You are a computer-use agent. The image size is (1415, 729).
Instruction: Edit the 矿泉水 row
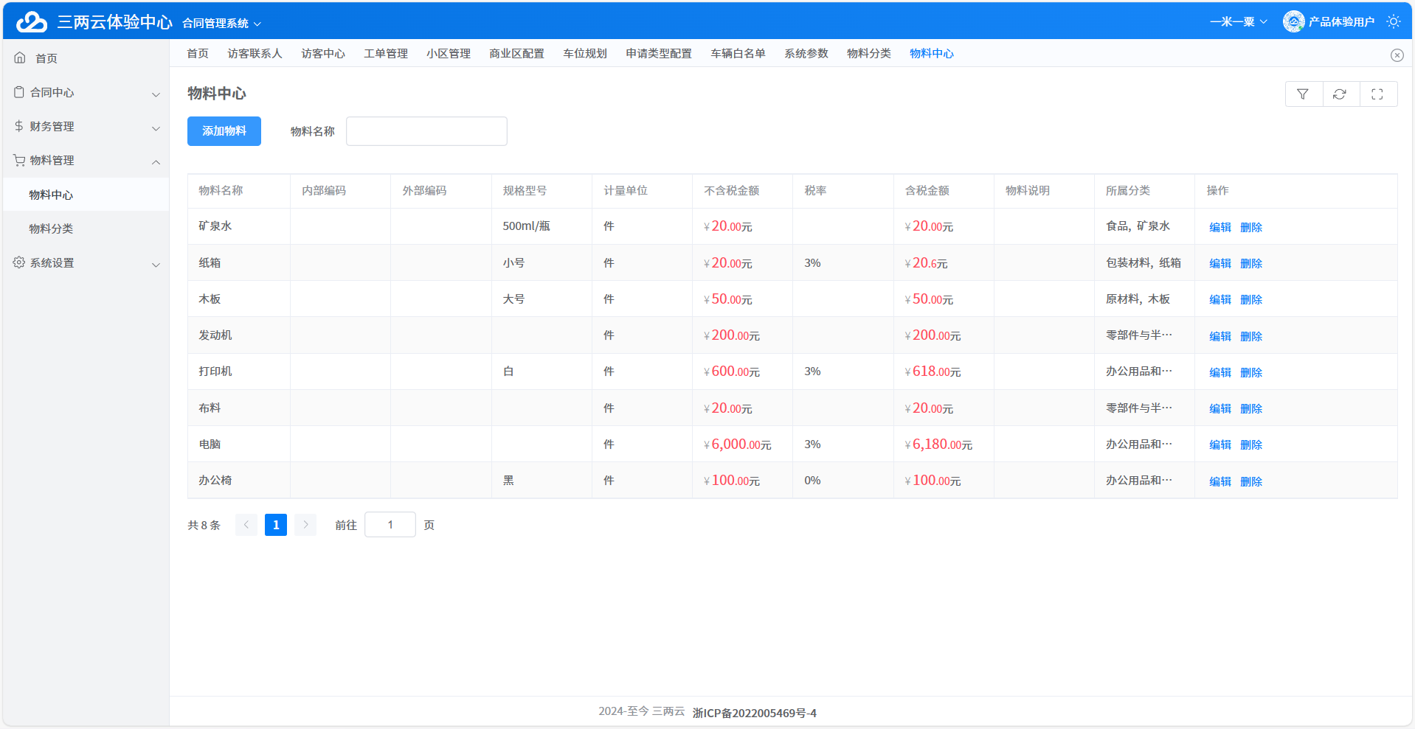click(1220, 227)
